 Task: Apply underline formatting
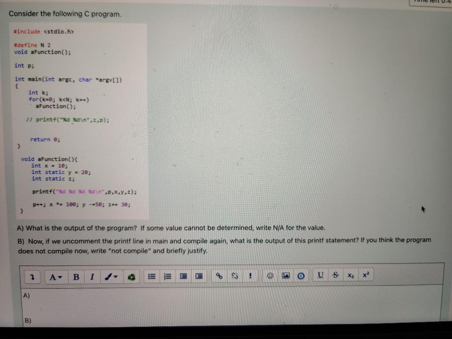320,275
